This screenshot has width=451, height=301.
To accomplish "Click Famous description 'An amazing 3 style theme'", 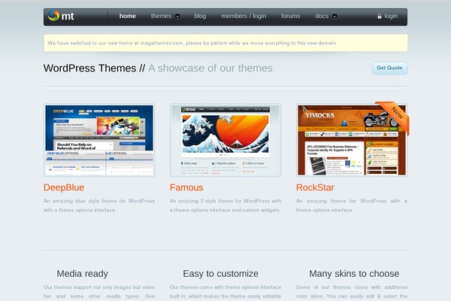I will (x=225, y=205).
